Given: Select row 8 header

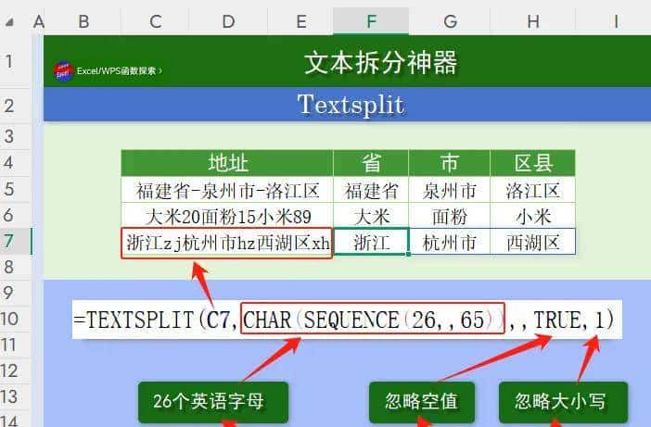Looking at the screenshot, I should (x=15, y=267).
